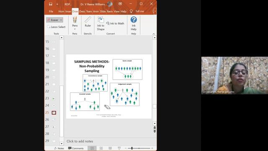Screen dimensions: 268x151
Task: Switch to the Insert ribbon tab
Action: coord(68,11)
